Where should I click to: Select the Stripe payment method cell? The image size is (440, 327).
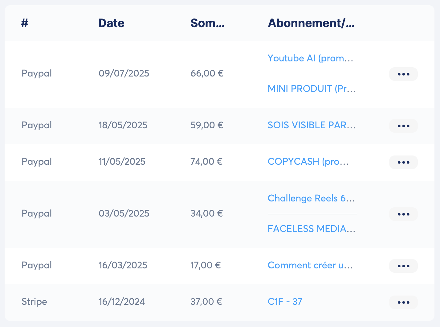click(34, 302)
